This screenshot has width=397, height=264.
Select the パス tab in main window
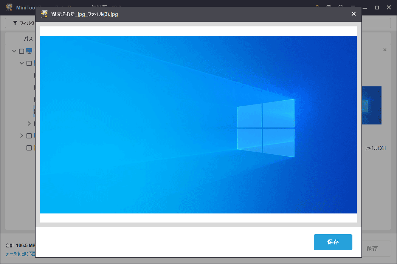point(28,38)
